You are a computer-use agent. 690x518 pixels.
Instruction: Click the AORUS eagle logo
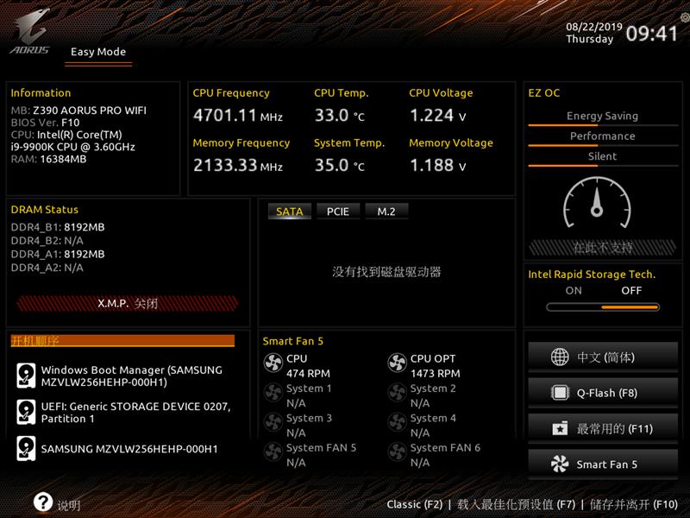(x=30, y=32)
